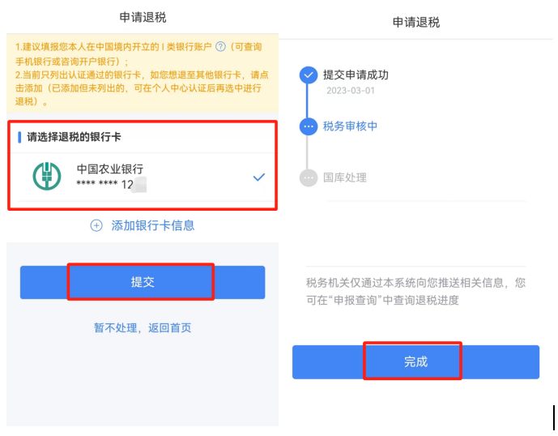Click right 申请退税 page title
Screen dimensions: 558x436
(x=416, y=23)
